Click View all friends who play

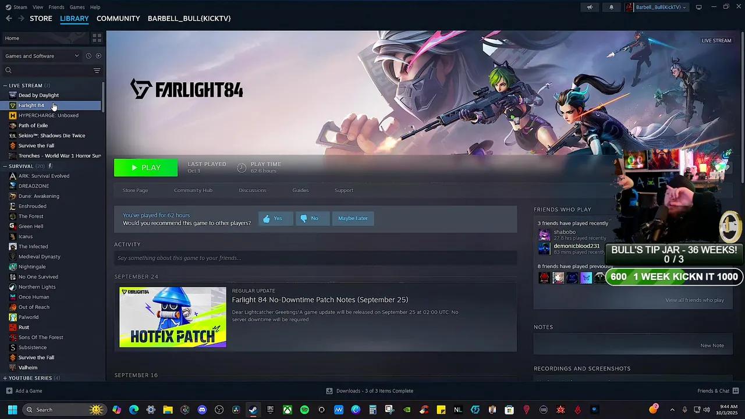pos(694,300)
